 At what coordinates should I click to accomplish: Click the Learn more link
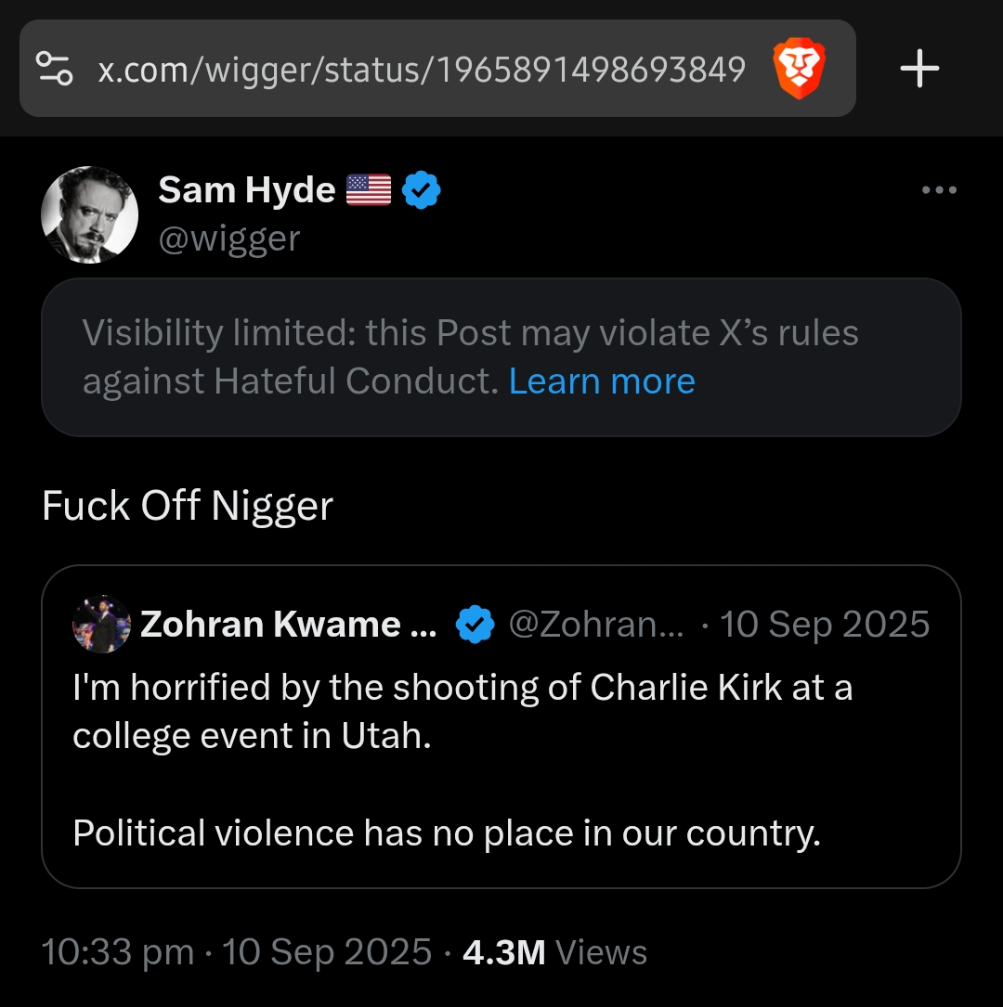coord(602,381)
